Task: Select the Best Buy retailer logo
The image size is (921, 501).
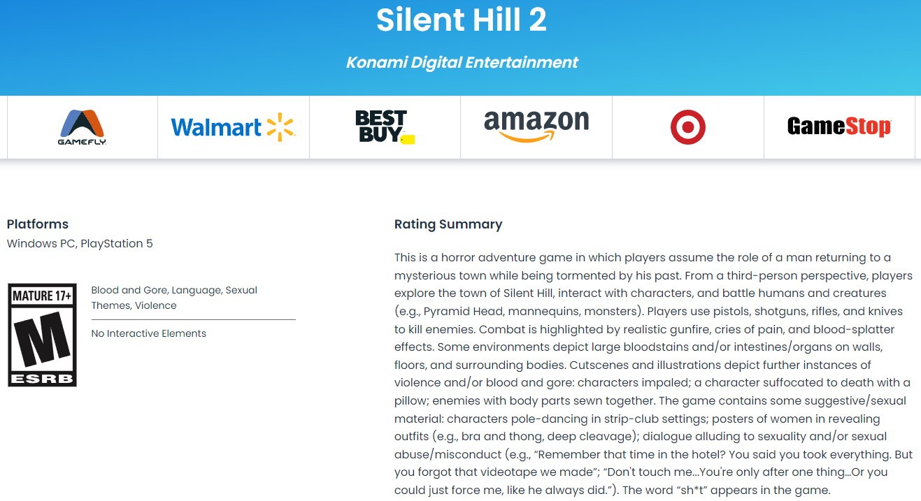Action: click(x=385, y=127)
